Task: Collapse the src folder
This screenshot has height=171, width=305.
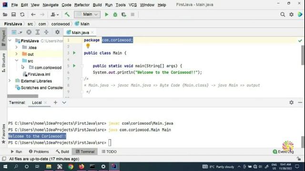Action: click(x=17, y=61)
